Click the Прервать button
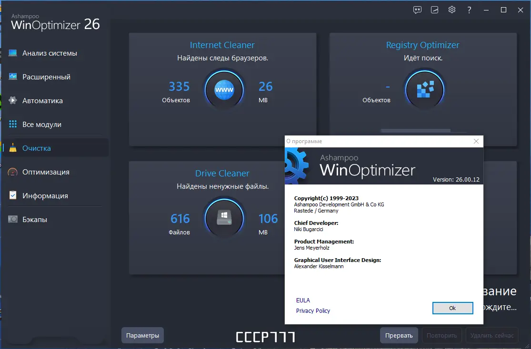 [399, 336]
